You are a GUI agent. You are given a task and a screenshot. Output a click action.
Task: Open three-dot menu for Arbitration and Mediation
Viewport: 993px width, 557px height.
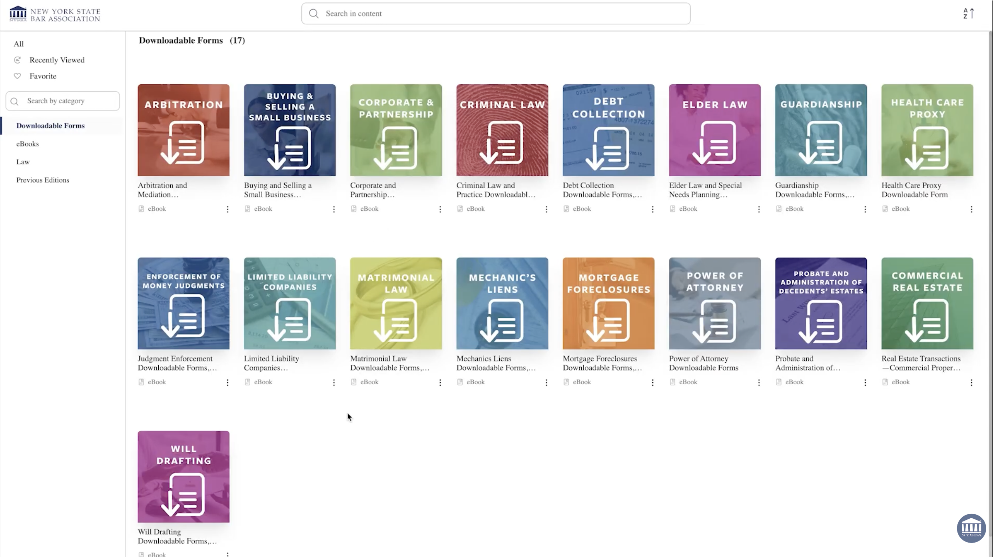point(227,209)
